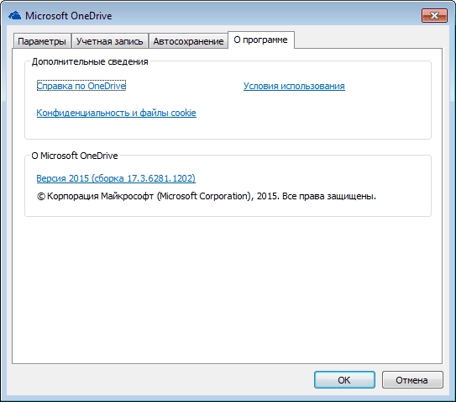Open the Справка по OneDrive link
Image resolution: width=456 pixels, height=402 pixels.
(81, 86)
